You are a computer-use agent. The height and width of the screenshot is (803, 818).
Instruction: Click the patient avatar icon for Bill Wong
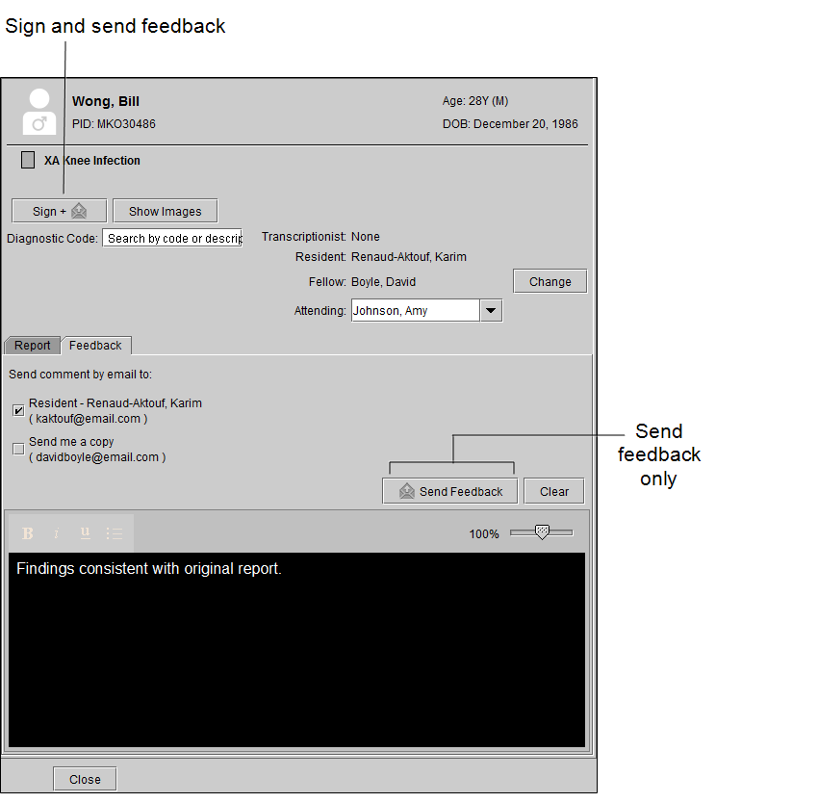click(x=39, y=112)
